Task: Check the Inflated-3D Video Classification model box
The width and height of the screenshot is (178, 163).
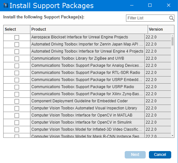Action: click(x=17, y=130)
